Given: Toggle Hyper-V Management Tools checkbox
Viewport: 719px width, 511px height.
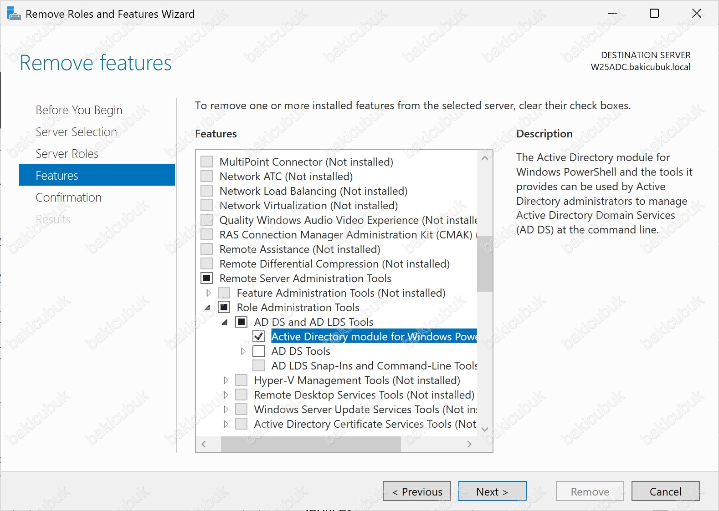Looking at the screenshot, I should pos(241,380).
